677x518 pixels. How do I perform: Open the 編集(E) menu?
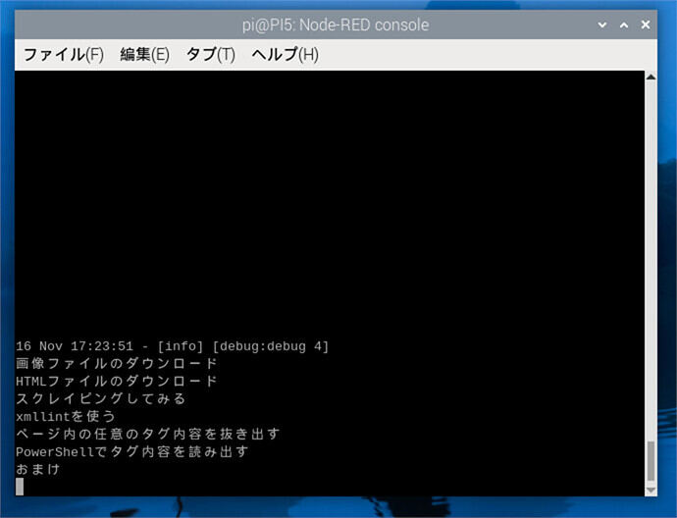(x=144, y=55)
